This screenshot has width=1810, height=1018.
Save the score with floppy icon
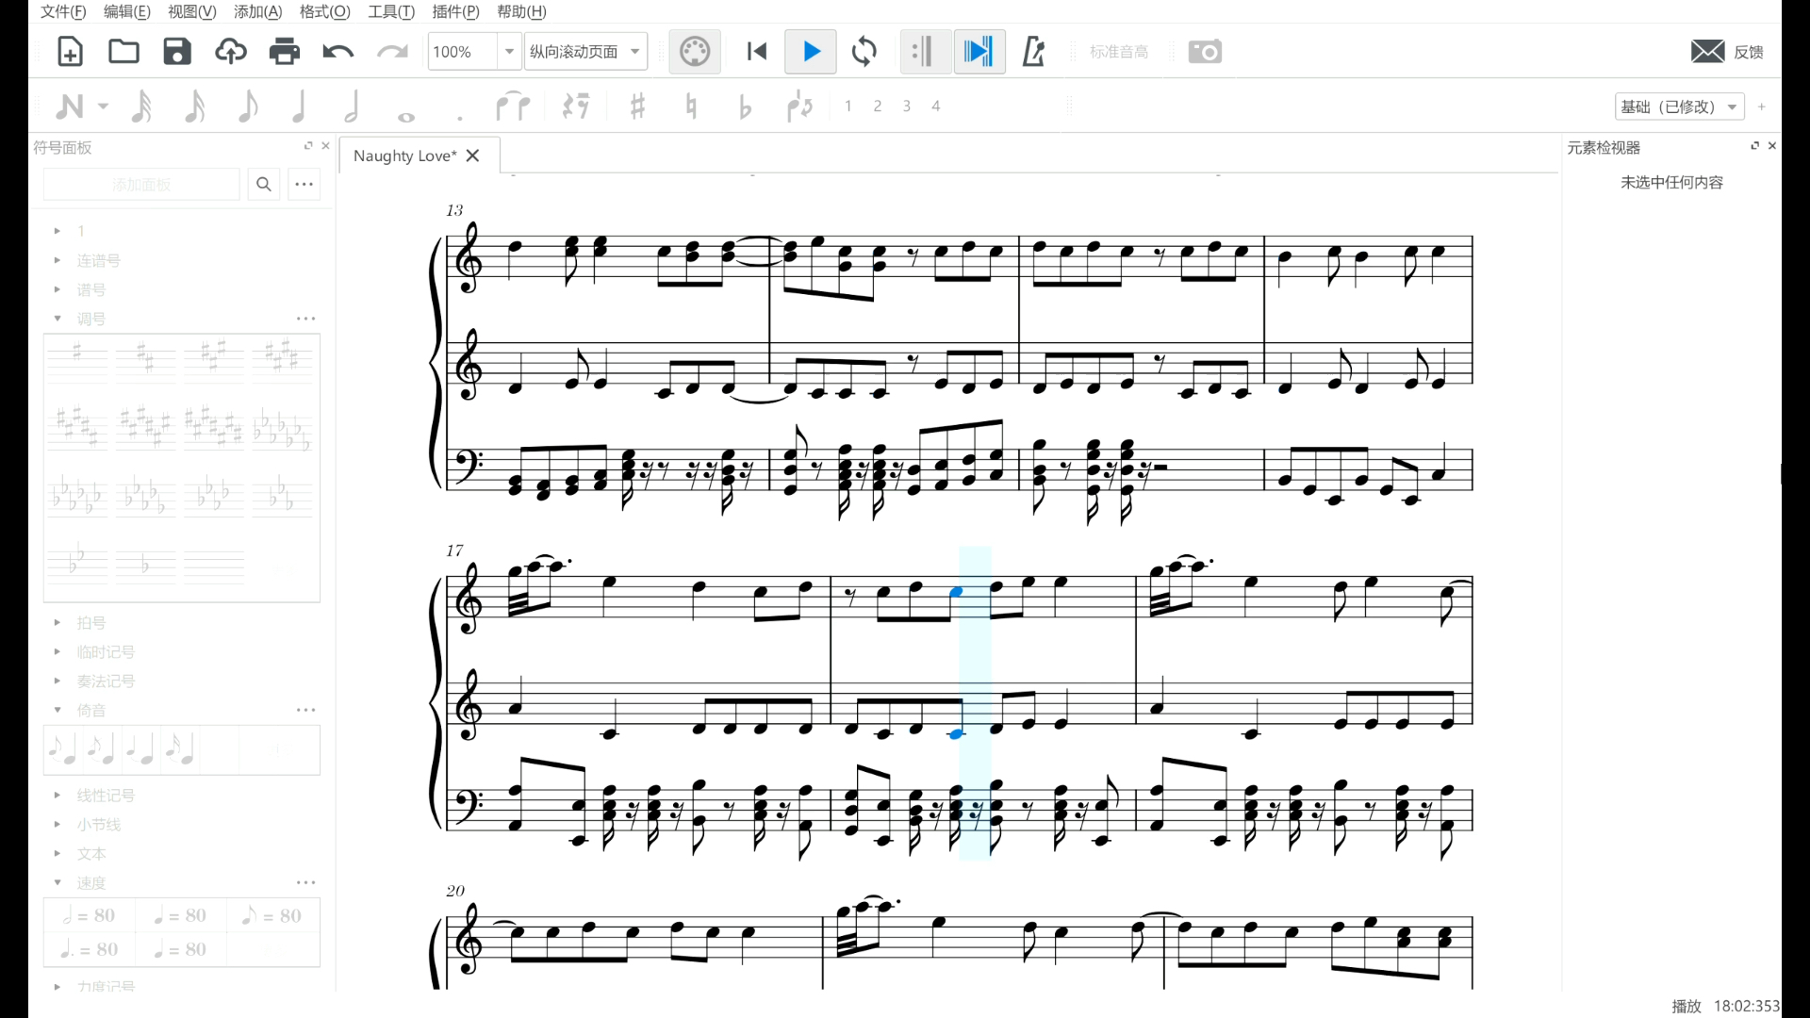click(x=177, y=52)
